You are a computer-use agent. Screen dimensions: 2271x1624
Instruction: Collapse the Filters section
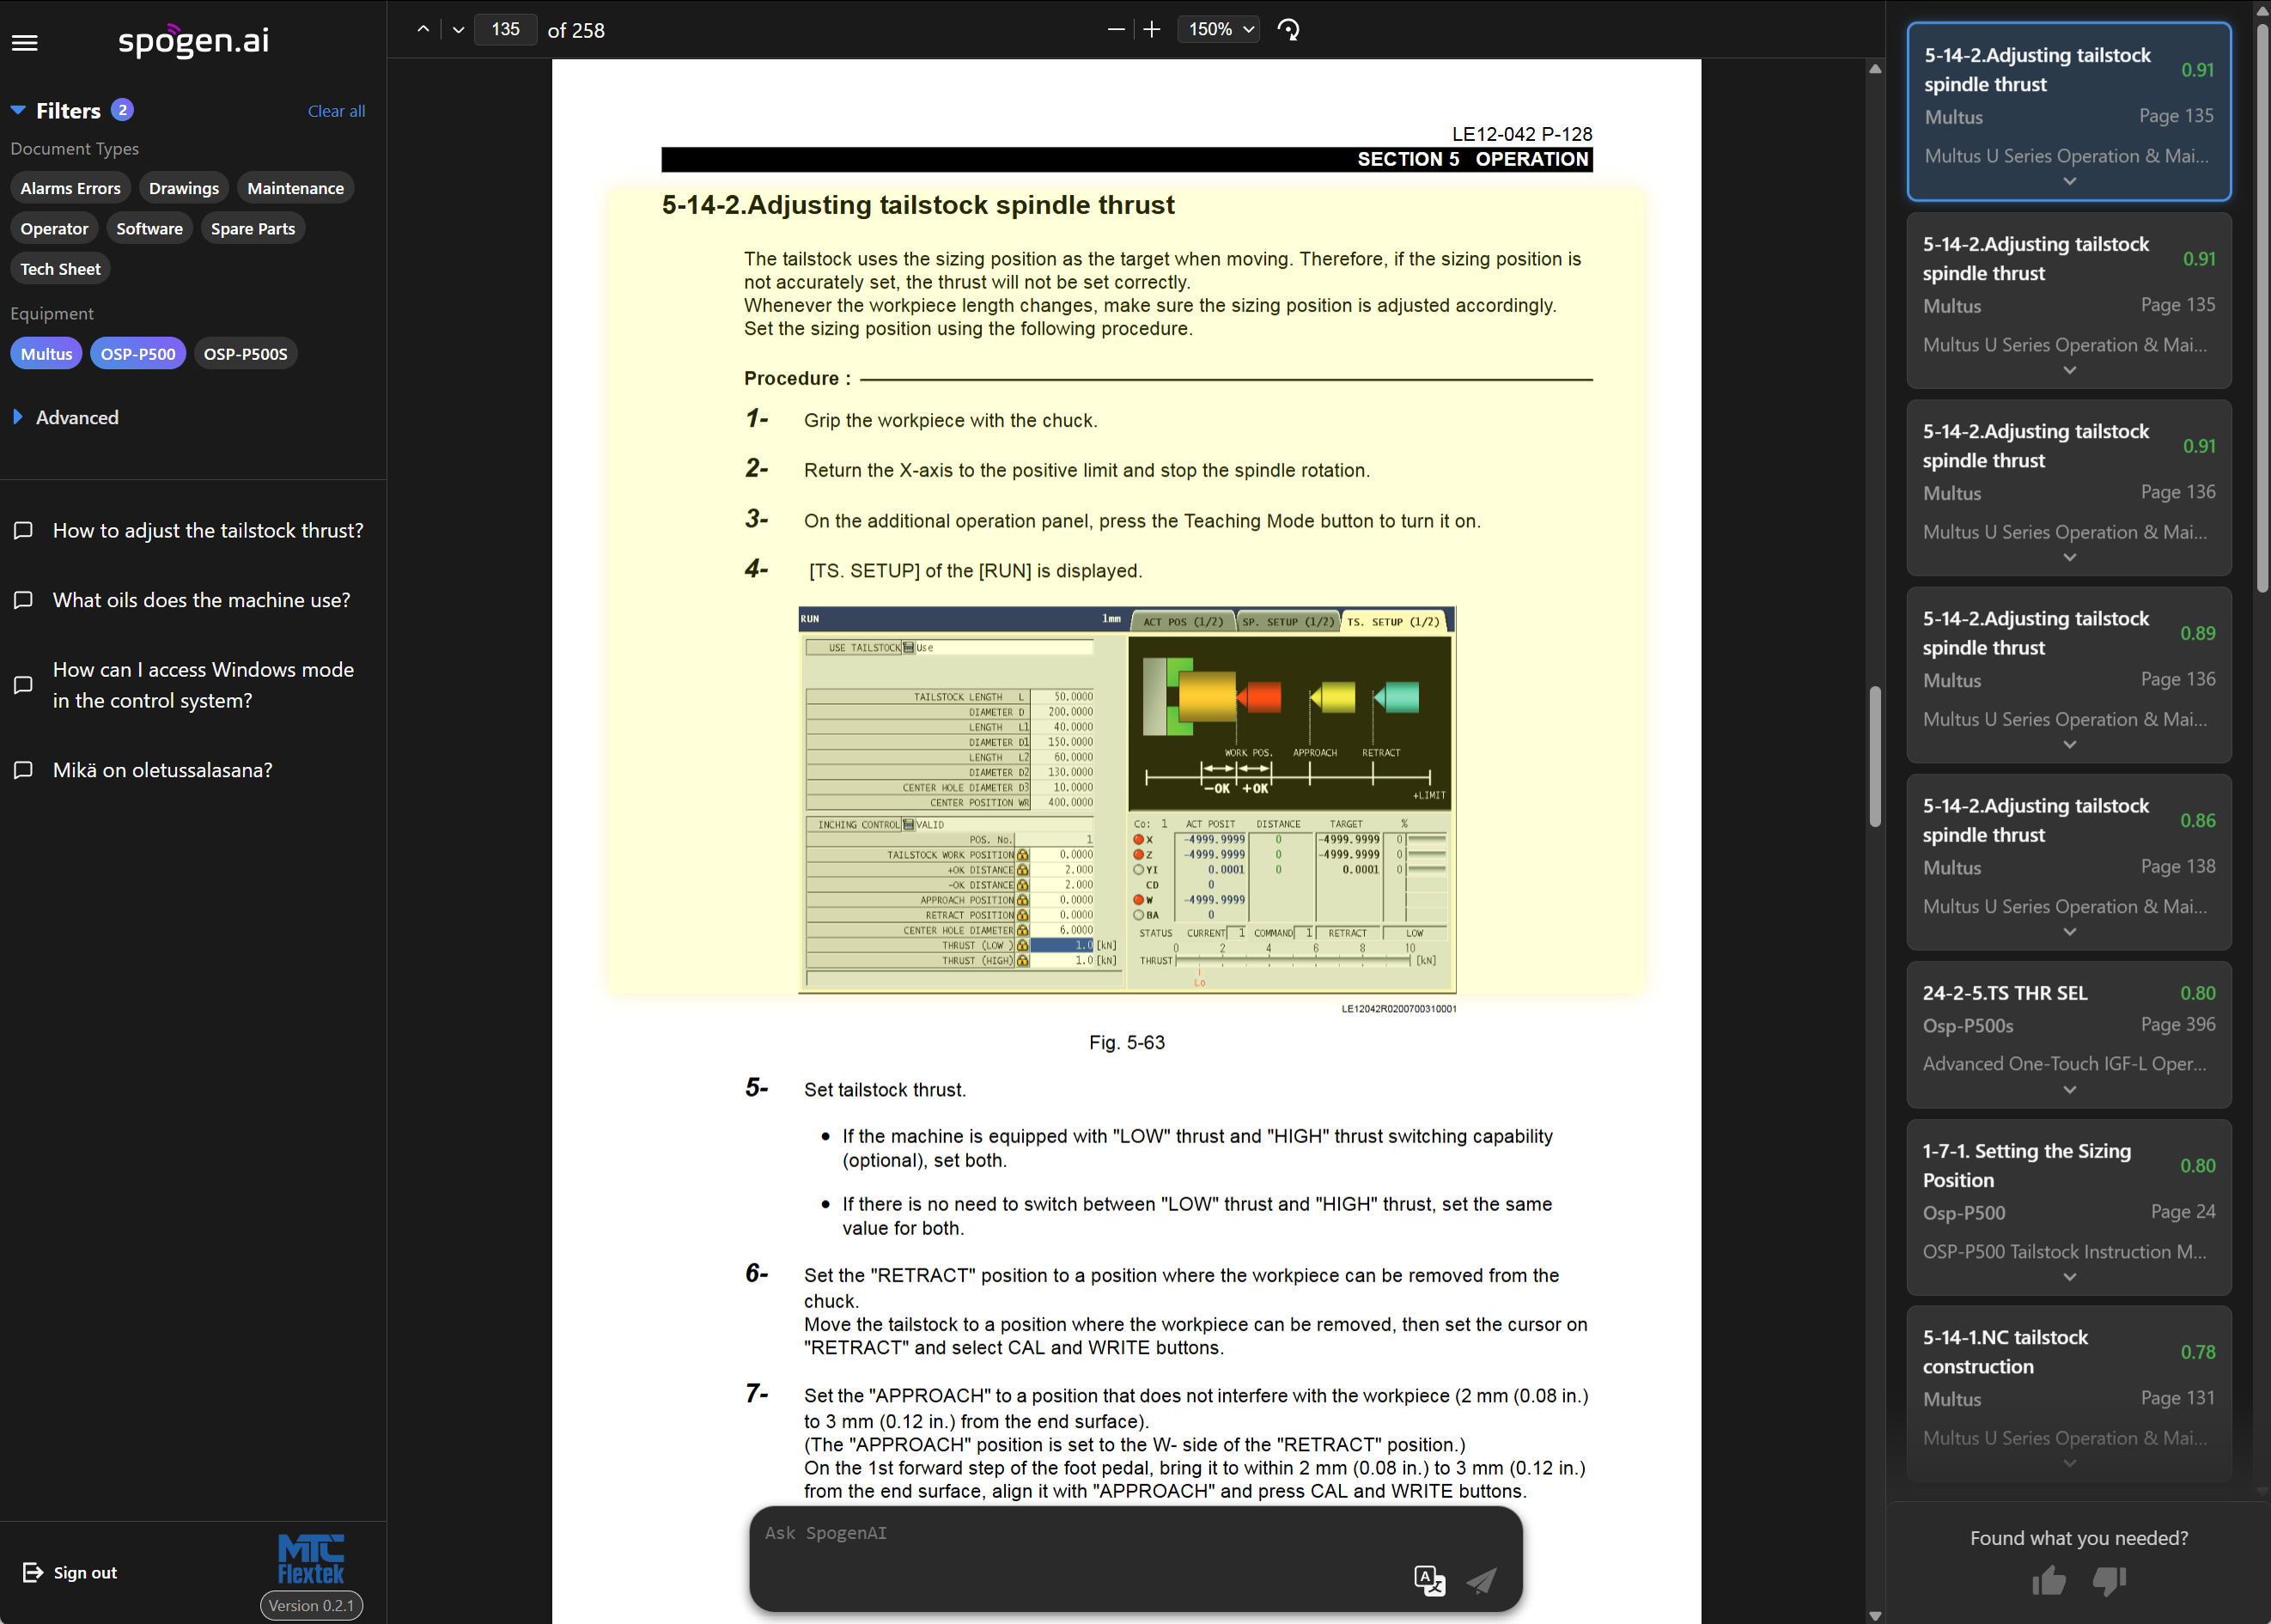coord(18,110)
